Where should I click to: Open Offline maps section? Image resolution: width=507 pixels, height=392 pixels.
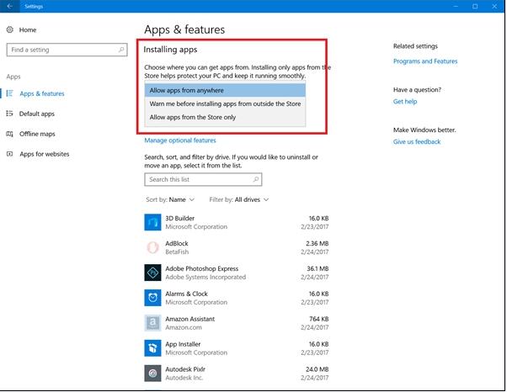(37, 134)
